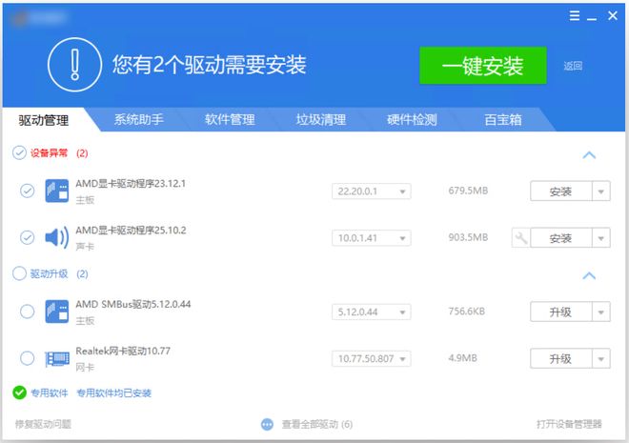Click the 专用软件 label
629x443 pixels.
pyautogui.click(x=49, y=393)
